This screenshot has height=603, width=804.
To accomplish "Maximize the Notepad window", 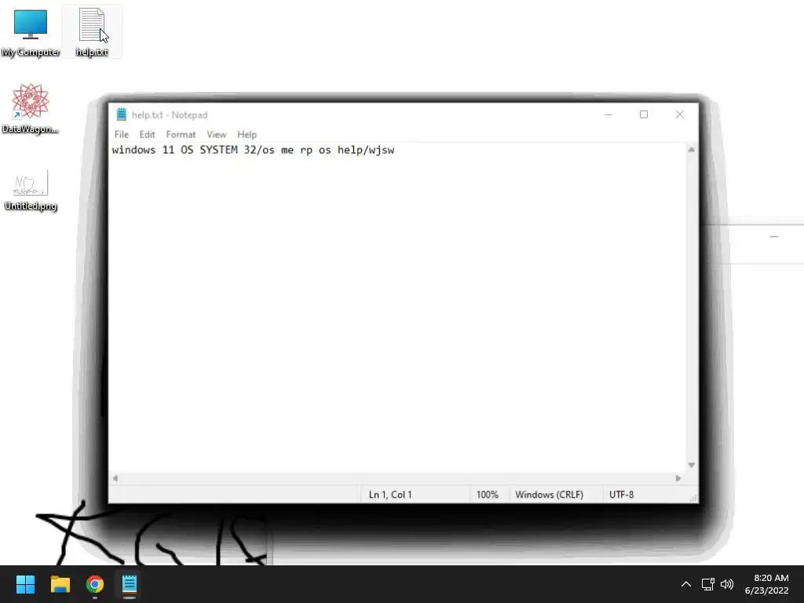I will coord(644,115).
